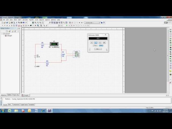Stop the simulation with the stop button
This screenshot has width=172, height=129.
click(71, 26)
